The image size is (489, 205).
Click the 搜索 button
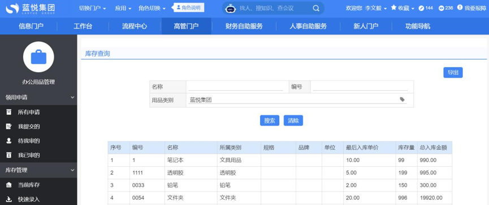(x=270, y=121)
